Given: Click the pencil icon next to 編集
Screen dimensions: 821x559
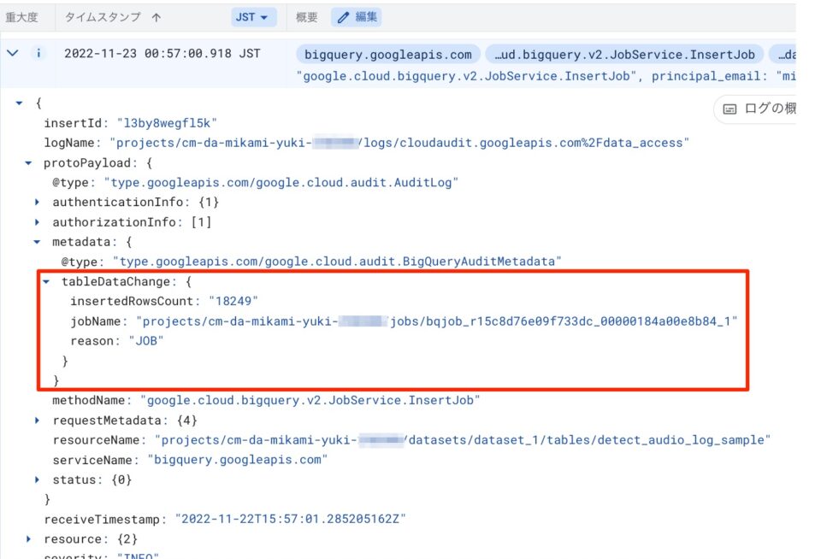Looking at the screenshot, I should 343,17.
